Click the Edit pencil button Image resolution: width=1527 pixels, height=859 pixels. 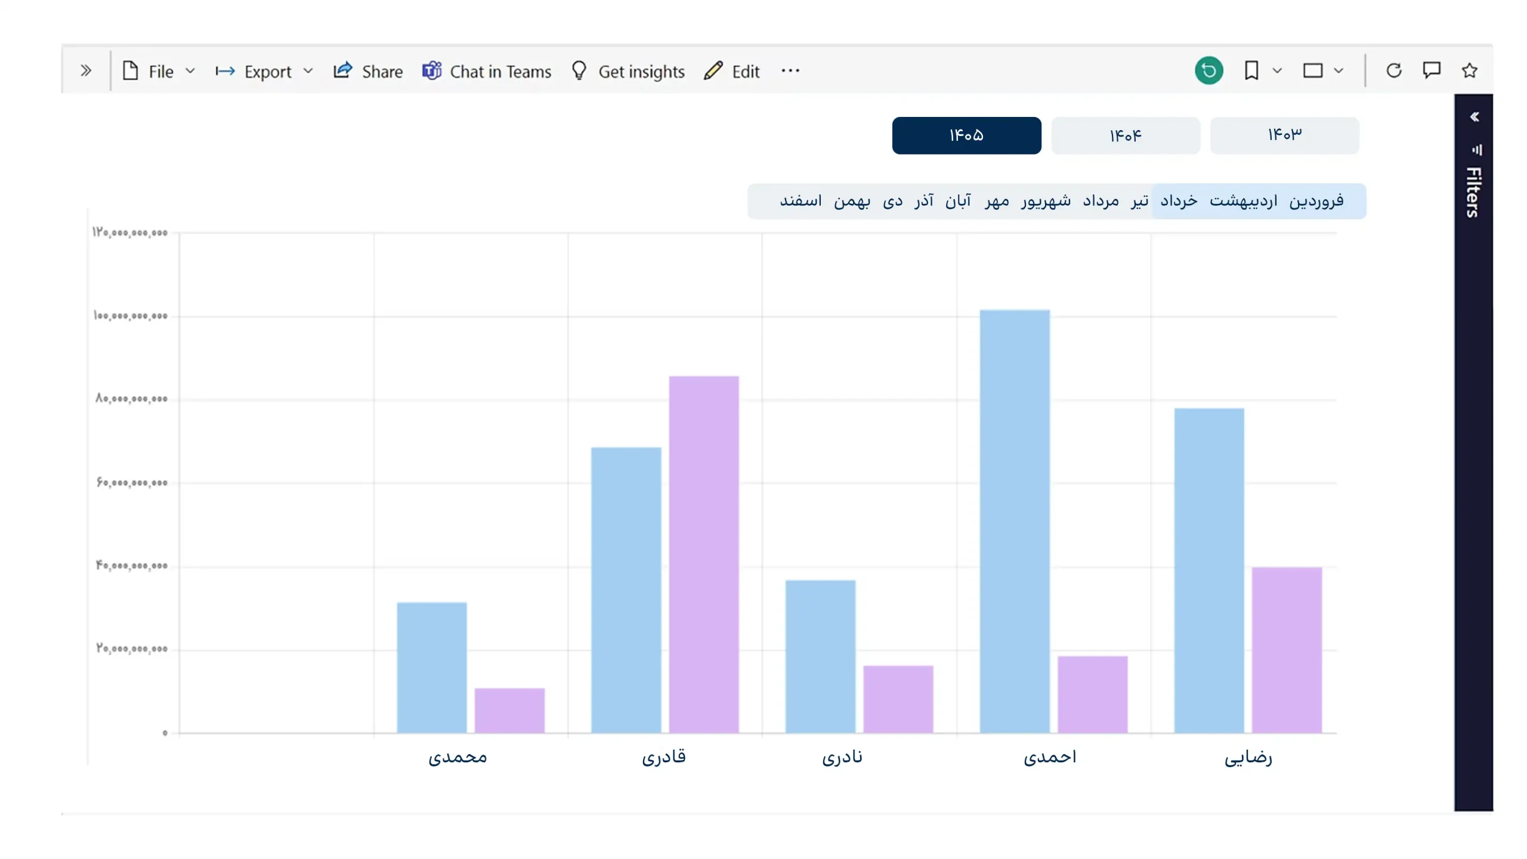(x=731, y=71)
